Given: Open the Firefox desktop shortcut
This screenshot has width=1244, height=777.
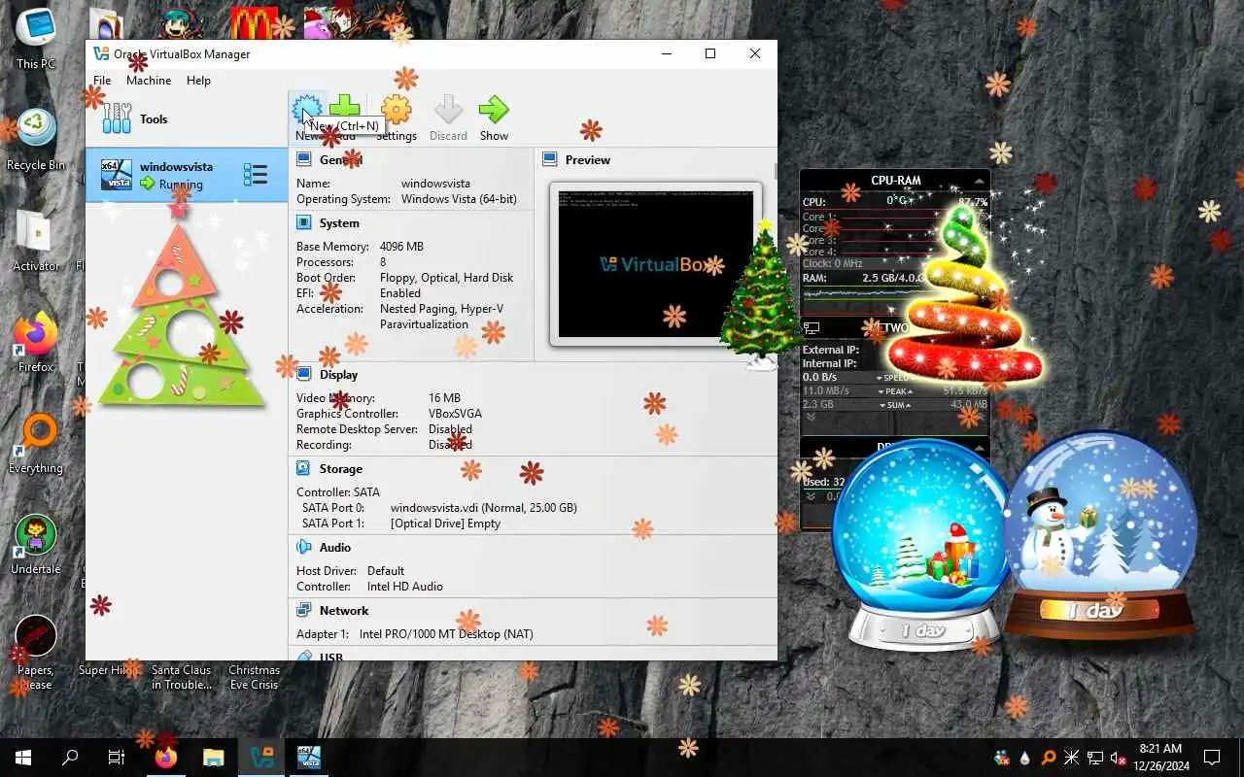Looking at the screenshot, I should pyautogui.click(x=36, y=342).
